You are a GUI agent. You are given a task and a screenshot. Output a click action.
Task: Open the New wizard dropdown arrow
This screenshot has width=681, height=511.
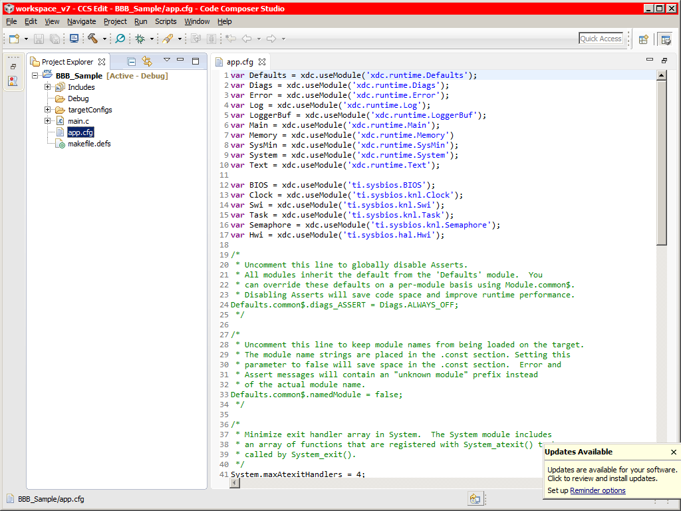[x=26, y=39]
